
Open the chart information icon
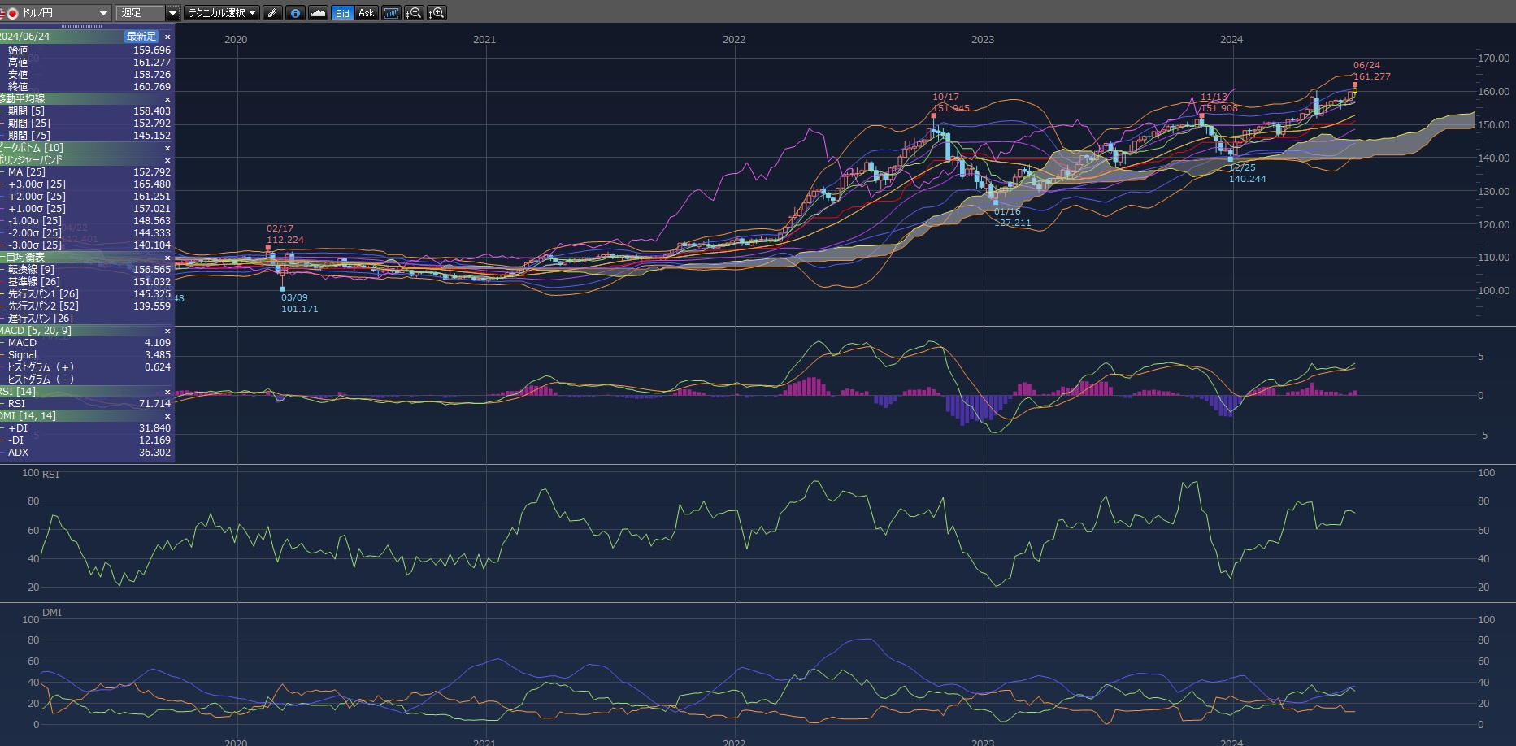tap(295, 13)
